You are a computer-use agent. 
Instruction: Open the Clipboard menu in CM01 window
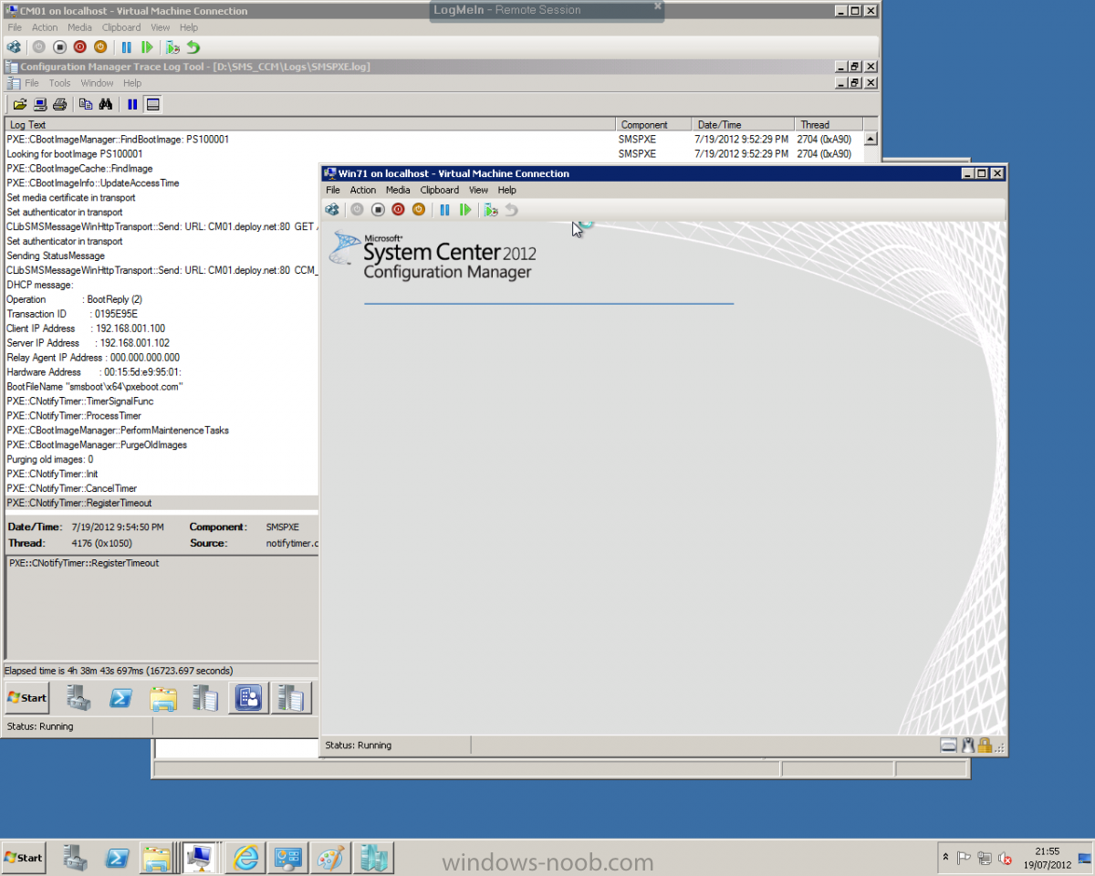tap(120, 27)
